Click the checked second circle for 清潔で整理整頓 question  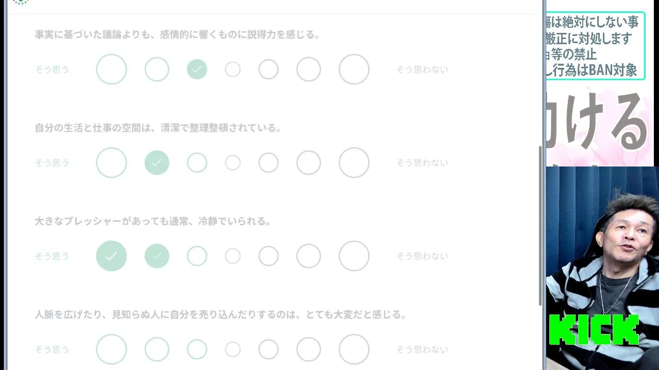click(x=157, y=163)
